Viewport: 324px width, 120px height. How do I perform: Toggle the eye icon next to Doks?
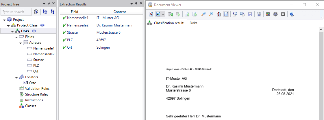[34, 31]
